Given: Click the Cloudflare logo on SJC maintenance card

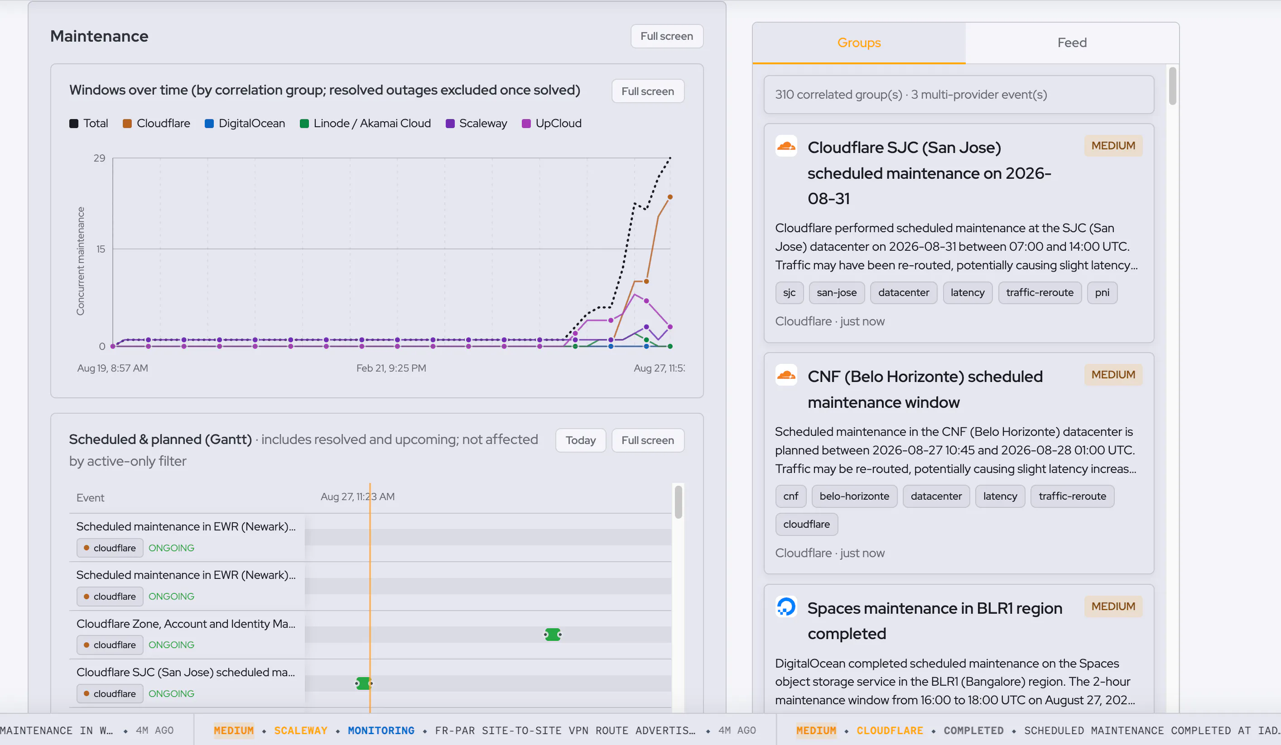Looking at the screenshot, I should click(x=786, y=146).
